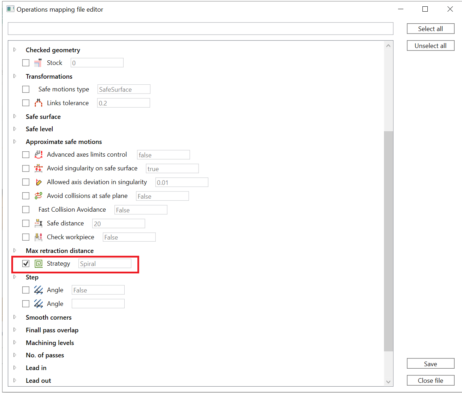The image size is (462, 393).
Task: Click the Stock parameter icon
Action: pyautogui.click(x=38, y=63)
